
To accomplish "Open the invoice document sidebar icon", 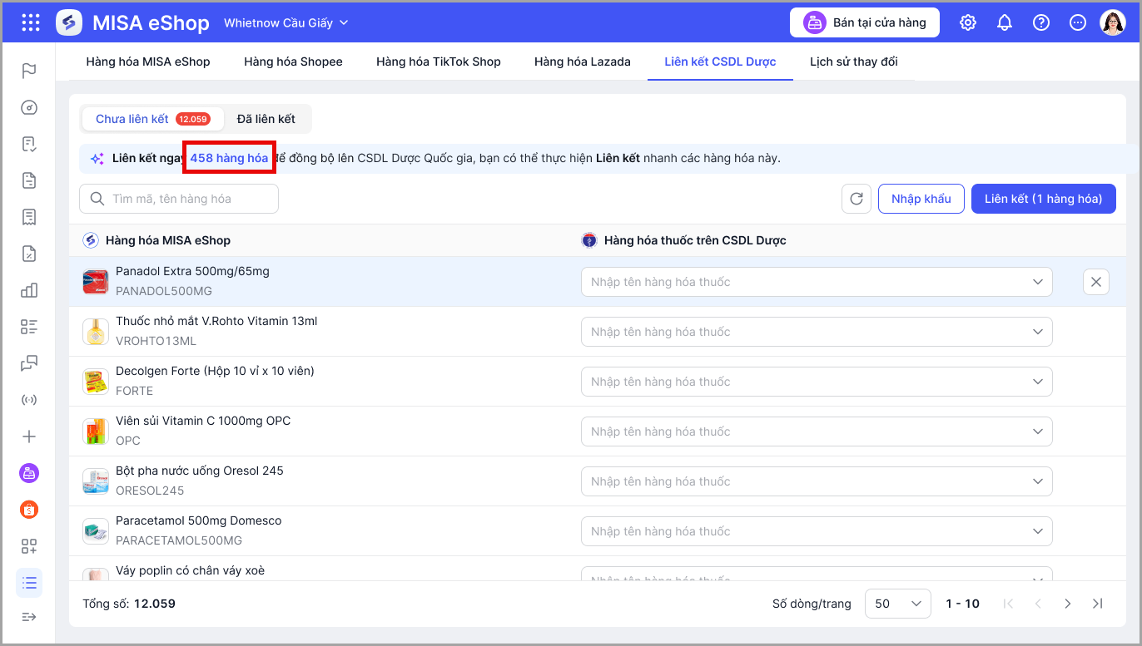I will pyautogui.click(x=29, y=180).
